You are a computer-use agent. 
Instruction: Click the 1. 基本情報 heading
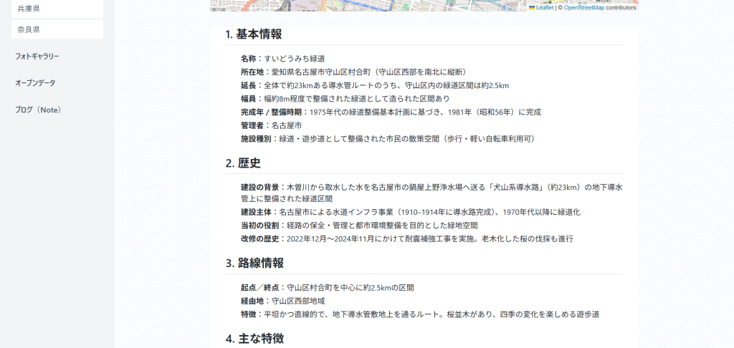253,34
